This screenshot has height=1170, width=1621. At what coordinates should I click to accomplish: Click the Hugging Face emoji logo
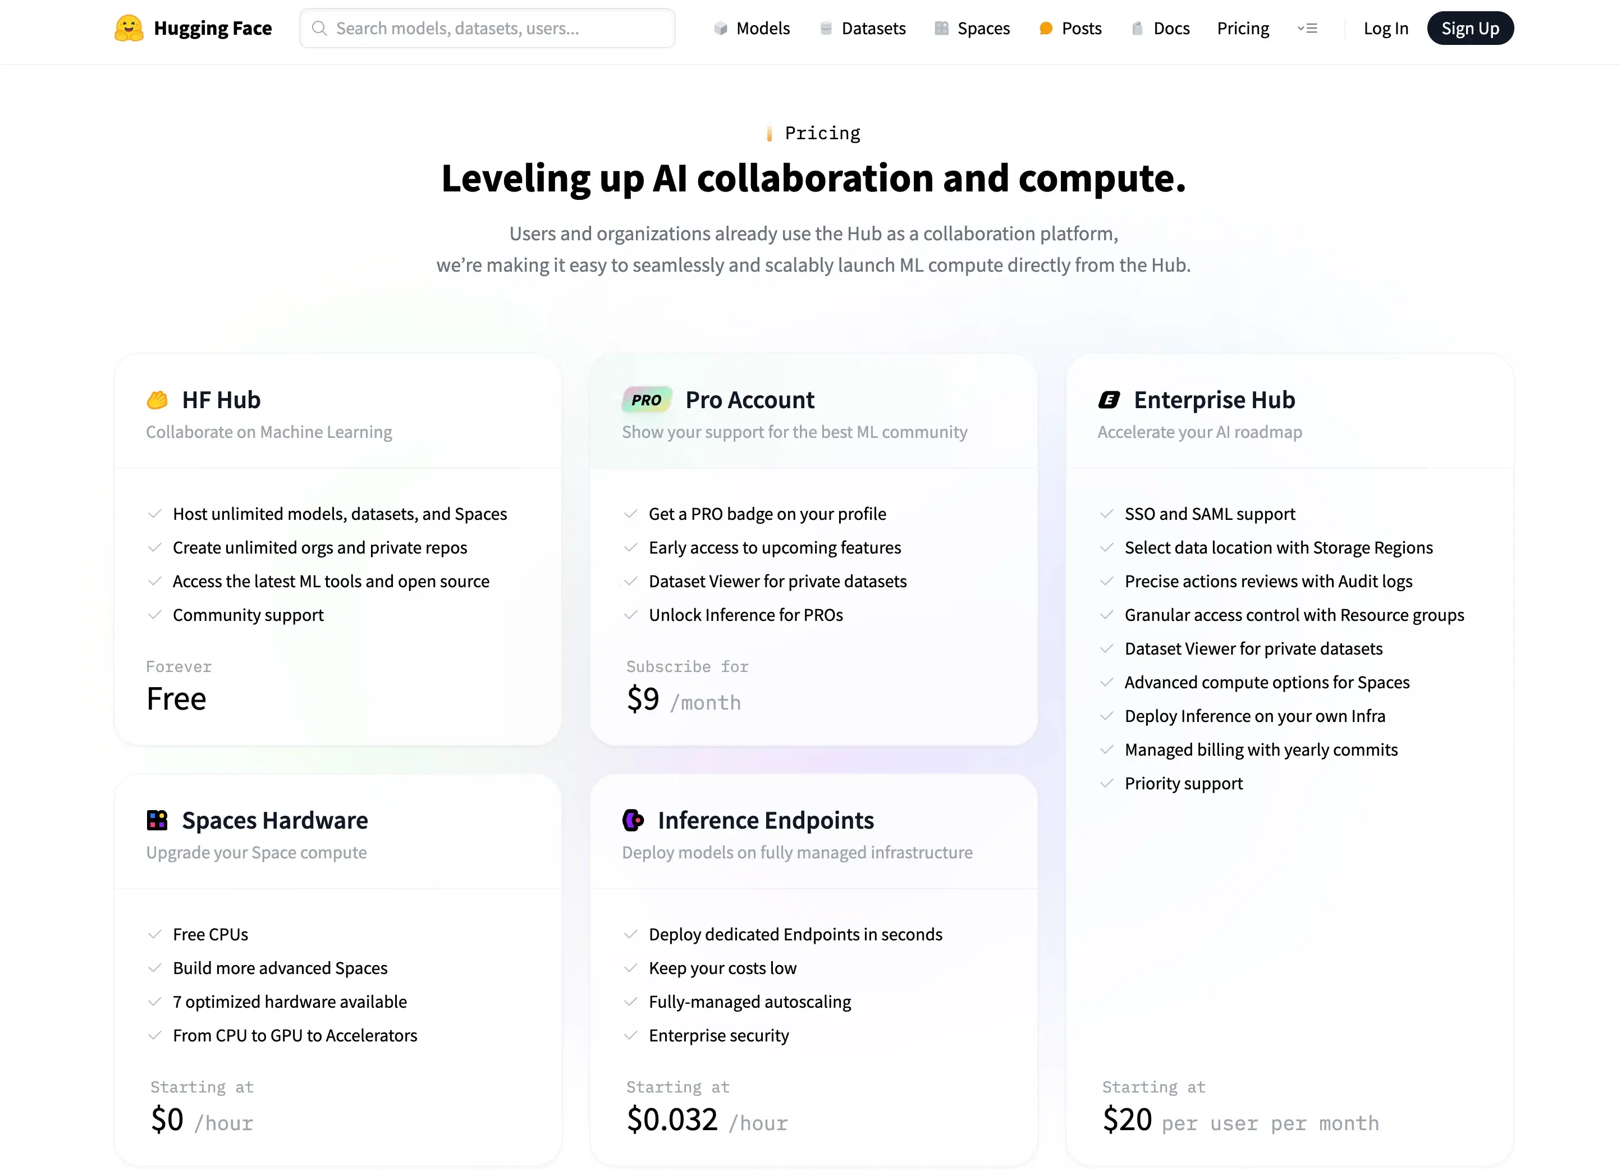coord(129,29)
